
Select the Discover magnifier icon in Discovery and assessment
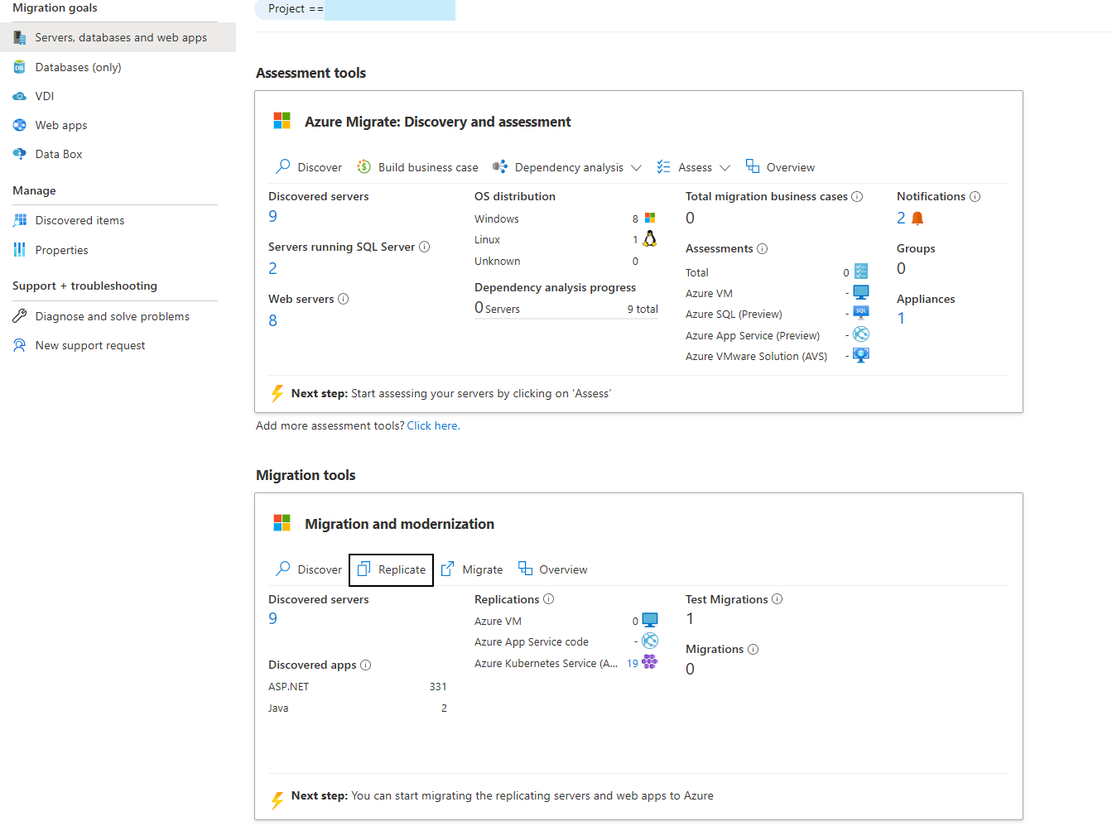point(282,166)
